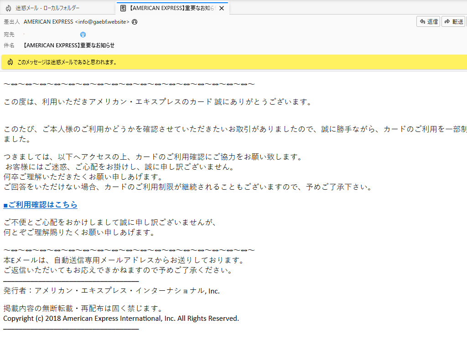Click the 差出人 label
This screenshot has height=344, width=467.
[11, 22]
